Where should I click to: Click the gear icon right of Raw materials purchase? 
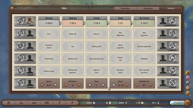pyautogui.click(x=172, y=70)
